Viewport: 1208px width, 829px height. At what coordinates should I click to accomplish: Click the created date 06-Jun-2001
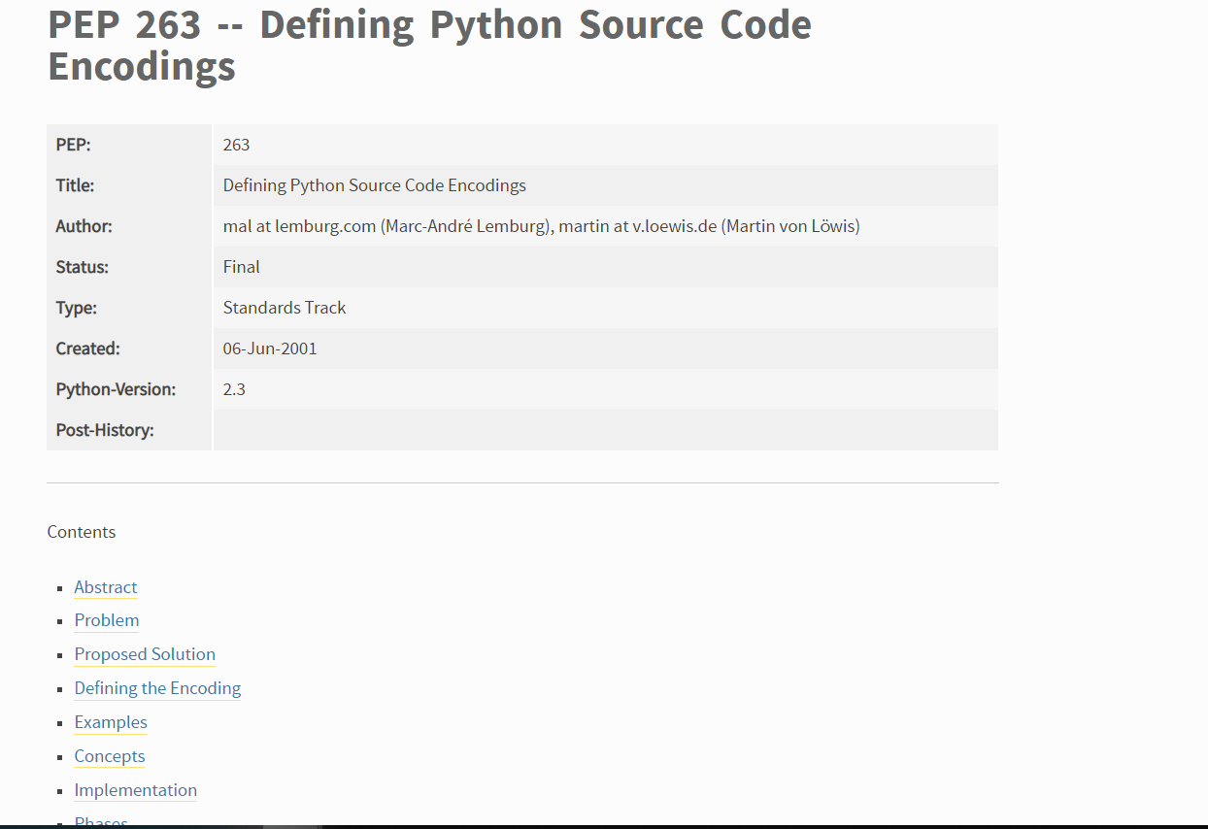(x=270, y=348)
